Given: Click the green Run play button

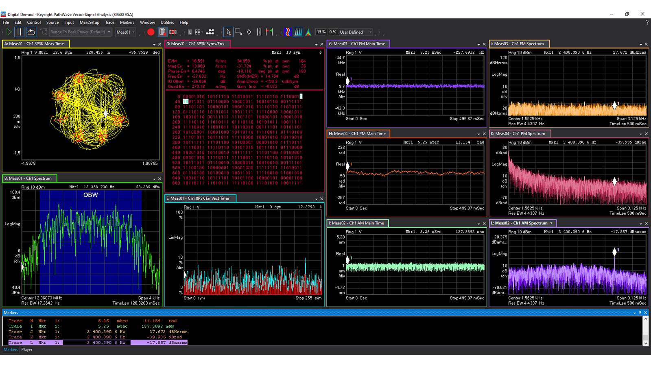Looking at the screenshot, I should [x=9, y=32].
